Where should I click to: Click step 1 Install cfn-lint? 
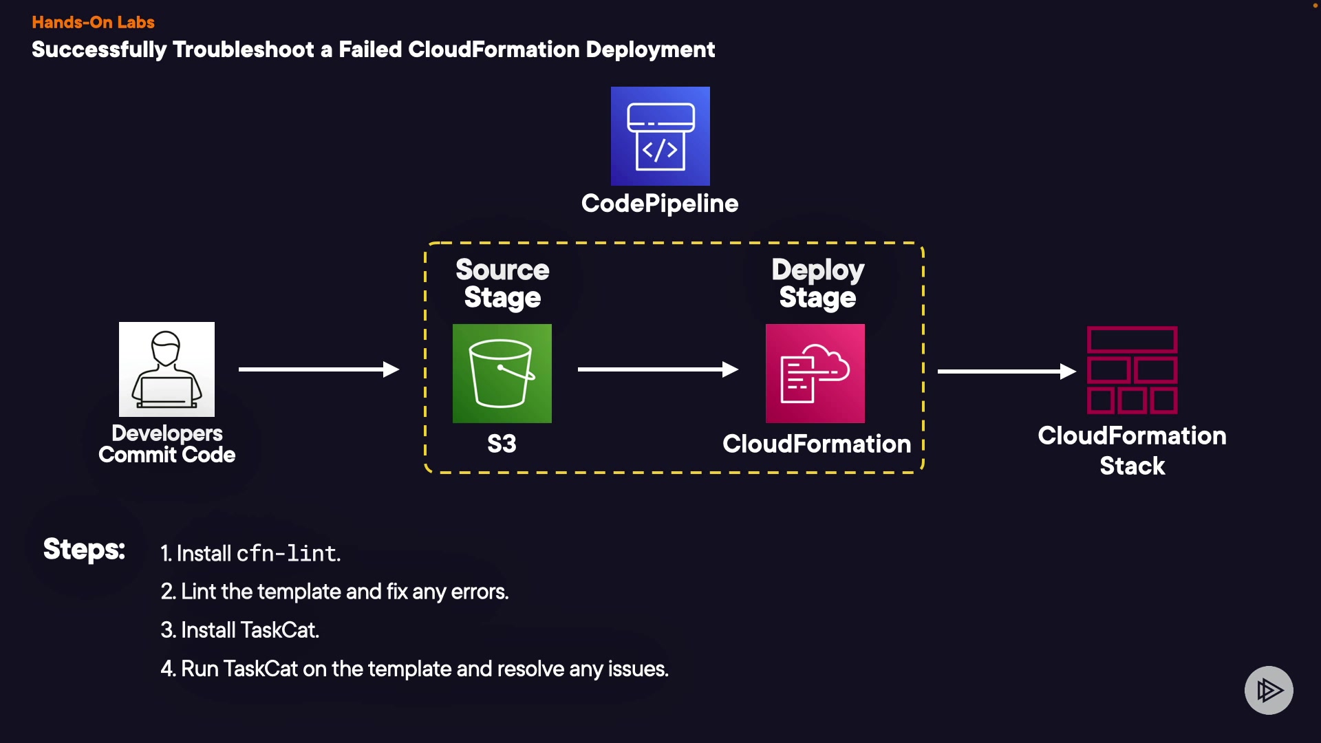(250, 553)
